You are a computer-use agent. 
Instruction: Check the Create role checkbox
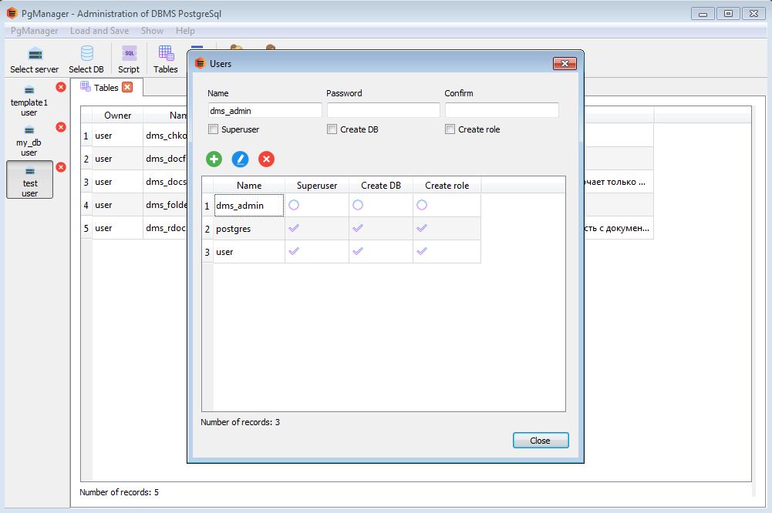click(450, 129)
